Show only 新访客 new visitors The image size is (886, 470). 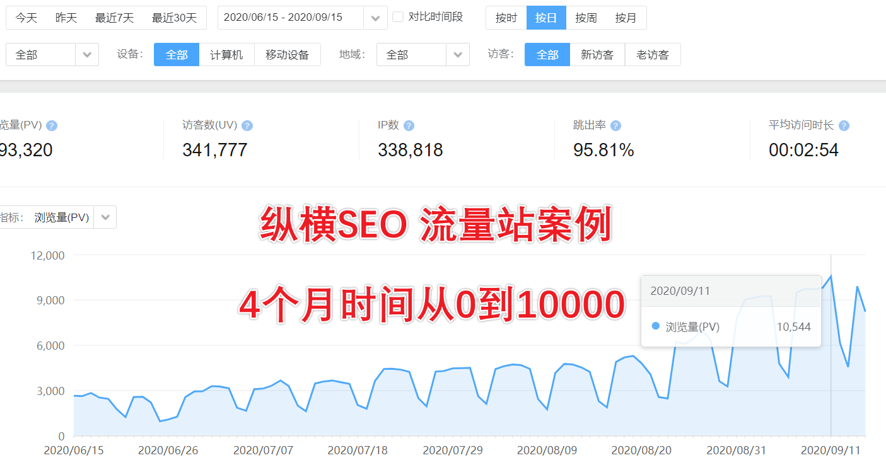[597, 54]
